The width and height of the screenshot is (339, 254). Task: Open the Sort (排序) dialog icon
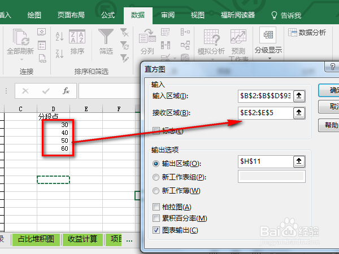[77, 36]
